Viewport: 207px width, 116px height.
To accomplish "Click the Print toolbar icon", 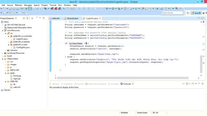I will coord(17,9).
